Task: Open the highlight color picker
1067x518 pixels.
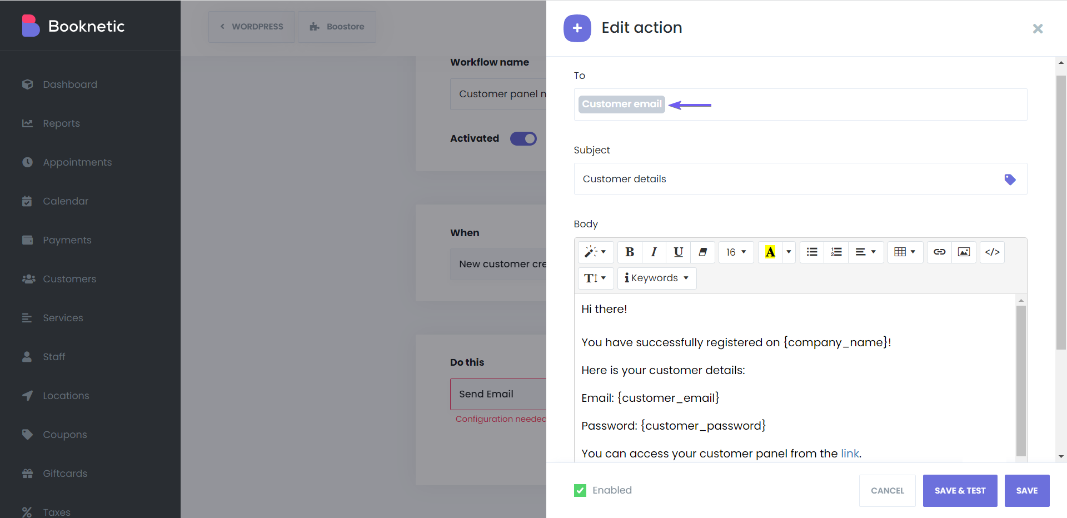Action: tap(788, 252)
